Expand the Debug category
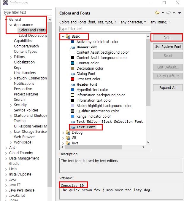This screenshot has width=184, height=201. [x=63, y=133]
